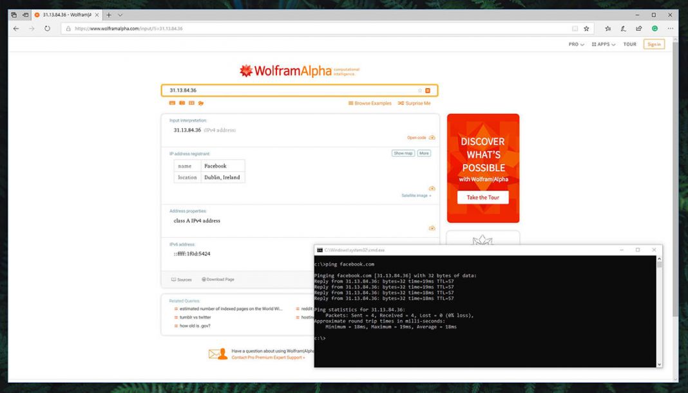Click the cmd.exe window title bar icon

[320, 250]
